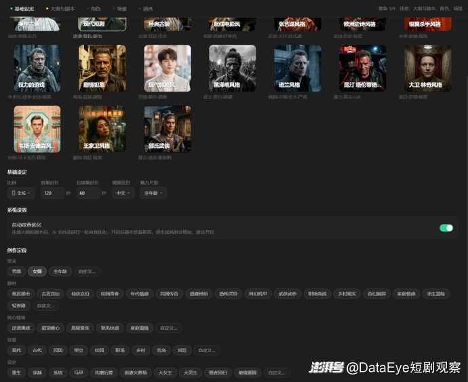Select the 全年龄 audience chip

pyautogui.click(x=60, y=271)
